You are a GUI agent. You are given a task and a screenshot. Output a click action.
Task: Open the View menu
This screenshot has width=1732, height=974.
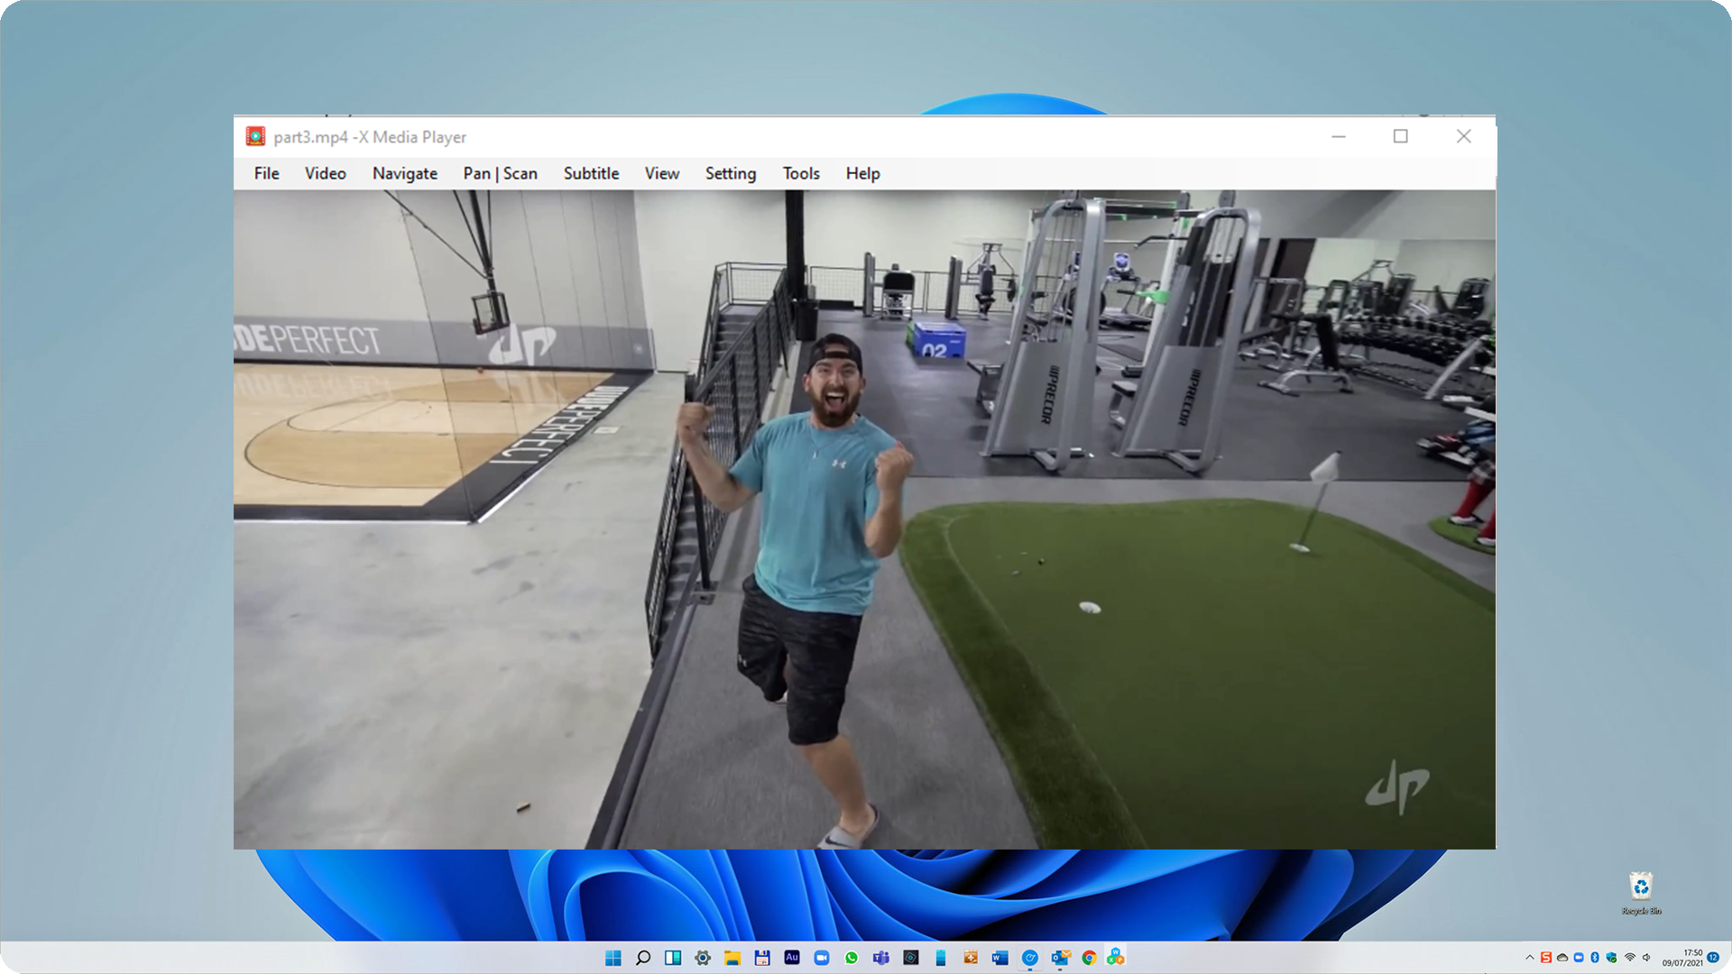(661, 173)
